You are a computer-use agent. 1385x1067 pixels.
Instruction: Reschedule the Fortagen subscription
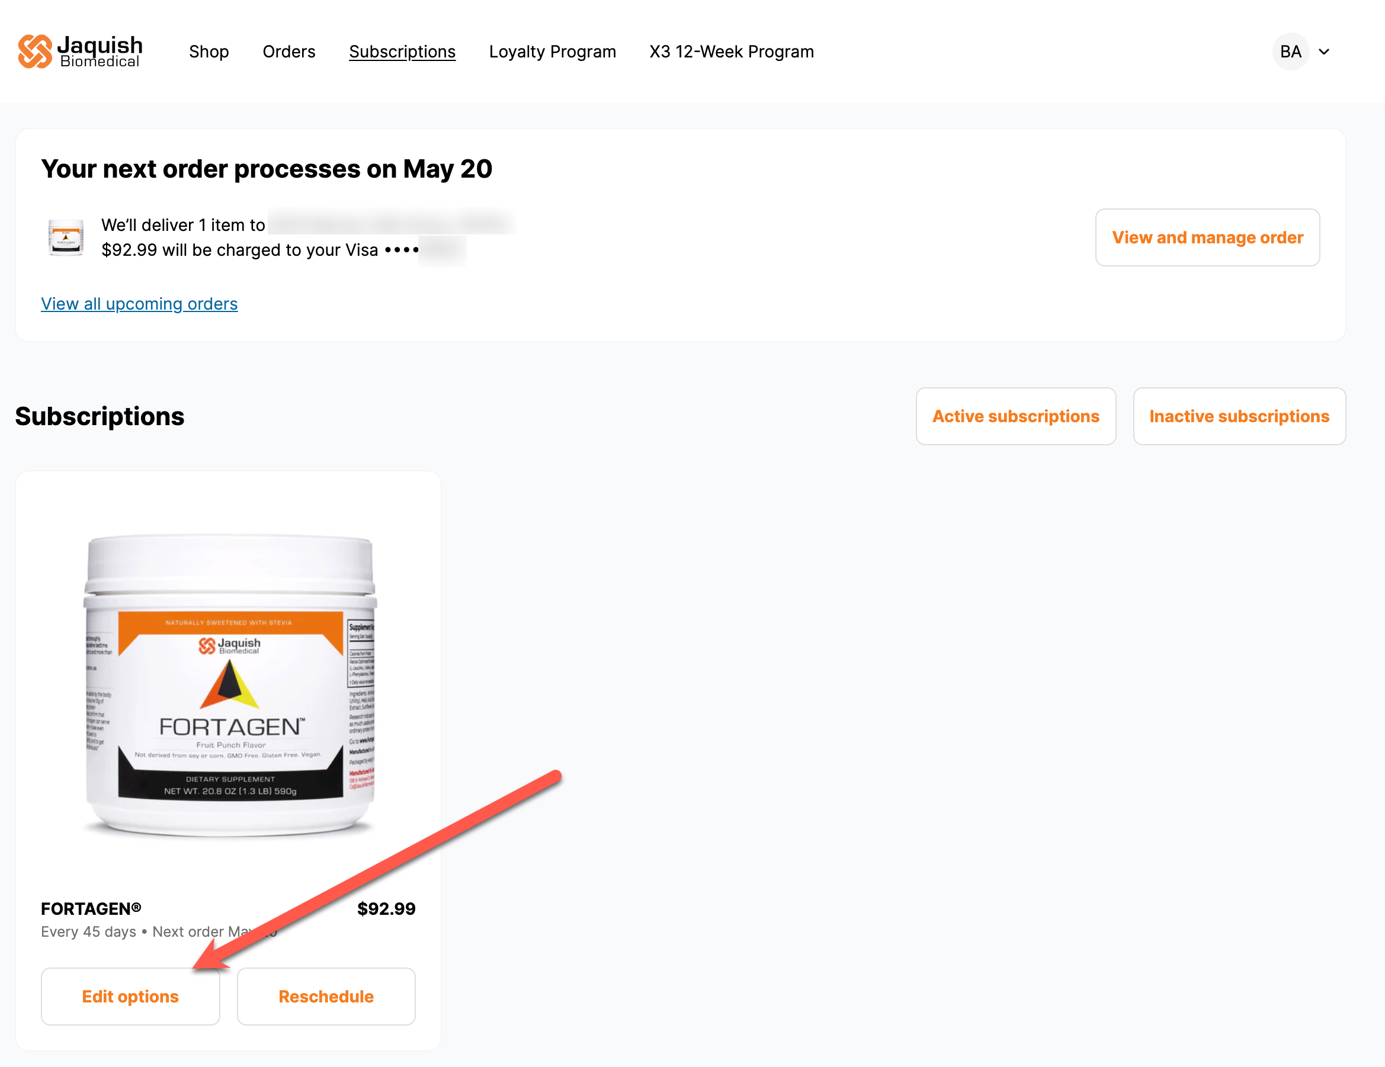tap(326, 995)
